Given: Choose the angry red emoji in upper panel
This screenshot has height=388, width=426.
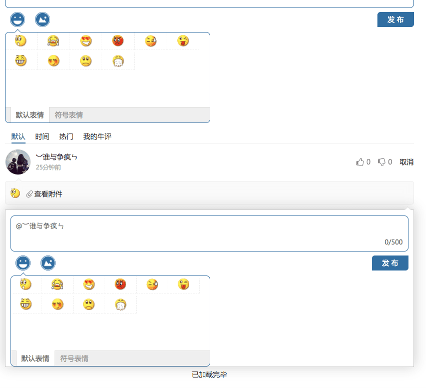Looking at the screenshot, I should pos(118,40).
